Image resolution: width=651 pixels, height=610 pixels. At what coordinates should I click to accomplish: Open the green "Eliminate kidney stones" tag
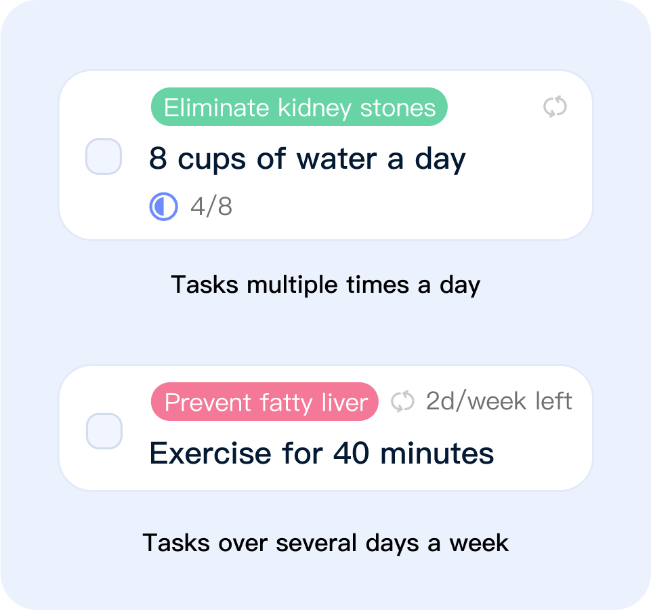pos(299,107)
